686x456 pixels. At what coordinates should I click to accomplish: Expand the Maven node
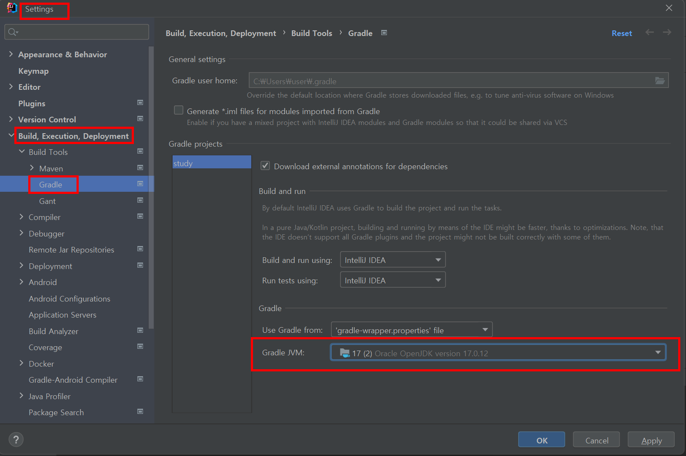[32, 167]
